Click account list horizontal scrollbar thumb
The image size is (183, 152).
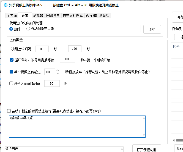pyautogui.click(x=179, y=140)
